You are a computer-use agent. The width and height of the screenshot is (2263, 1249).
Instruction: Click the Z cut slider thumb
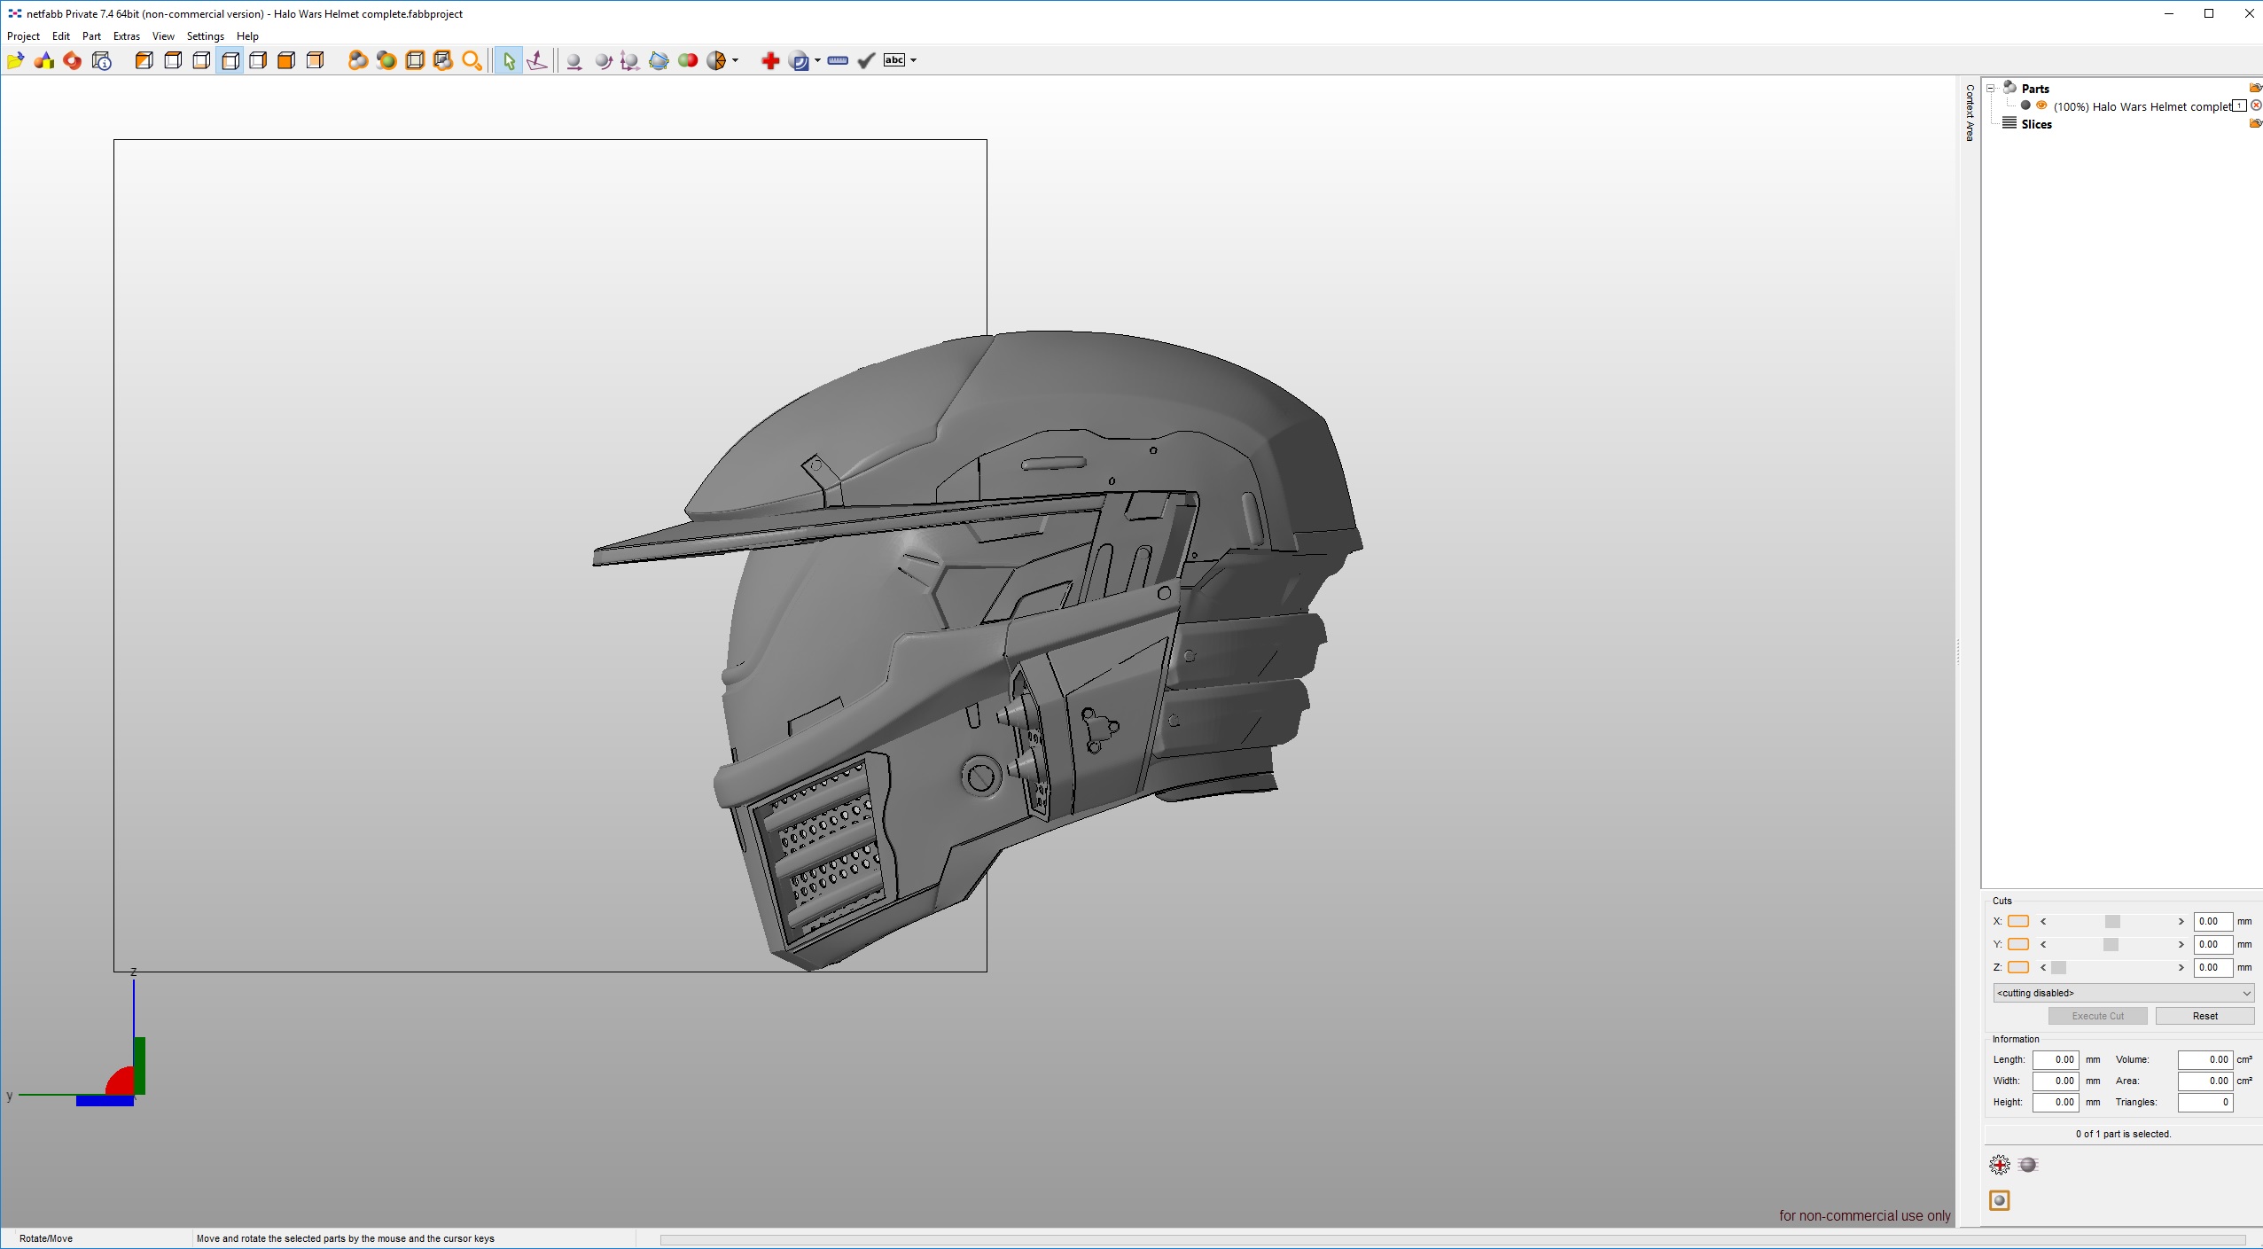2059,968
